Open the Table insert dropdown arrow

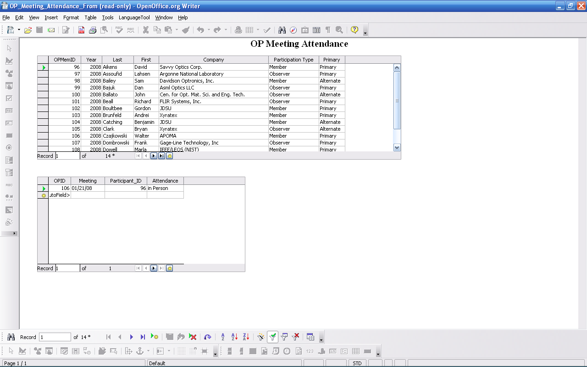coord(258,30)
